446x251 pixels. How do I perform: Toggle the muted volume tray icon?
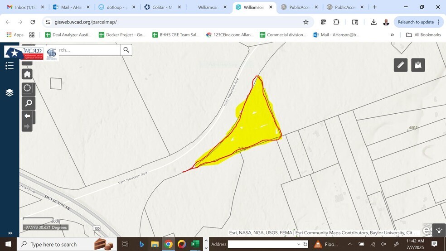[383, 244]
